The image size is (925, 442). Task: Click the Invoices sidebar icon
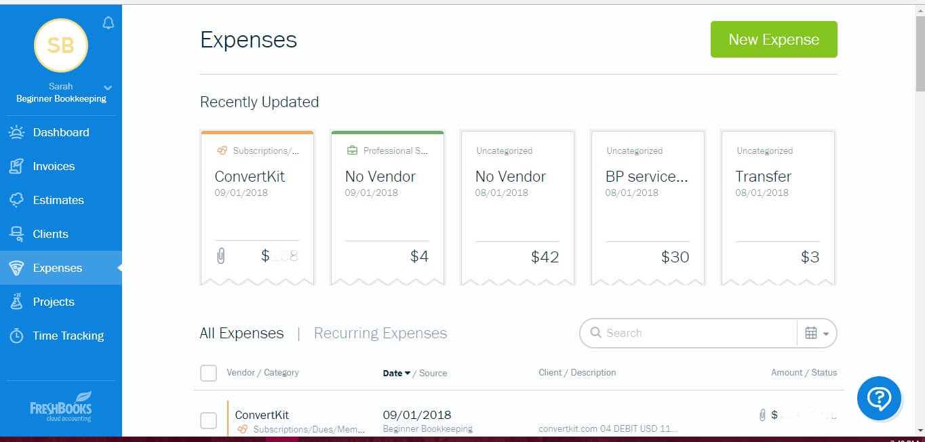coord(16,166)
